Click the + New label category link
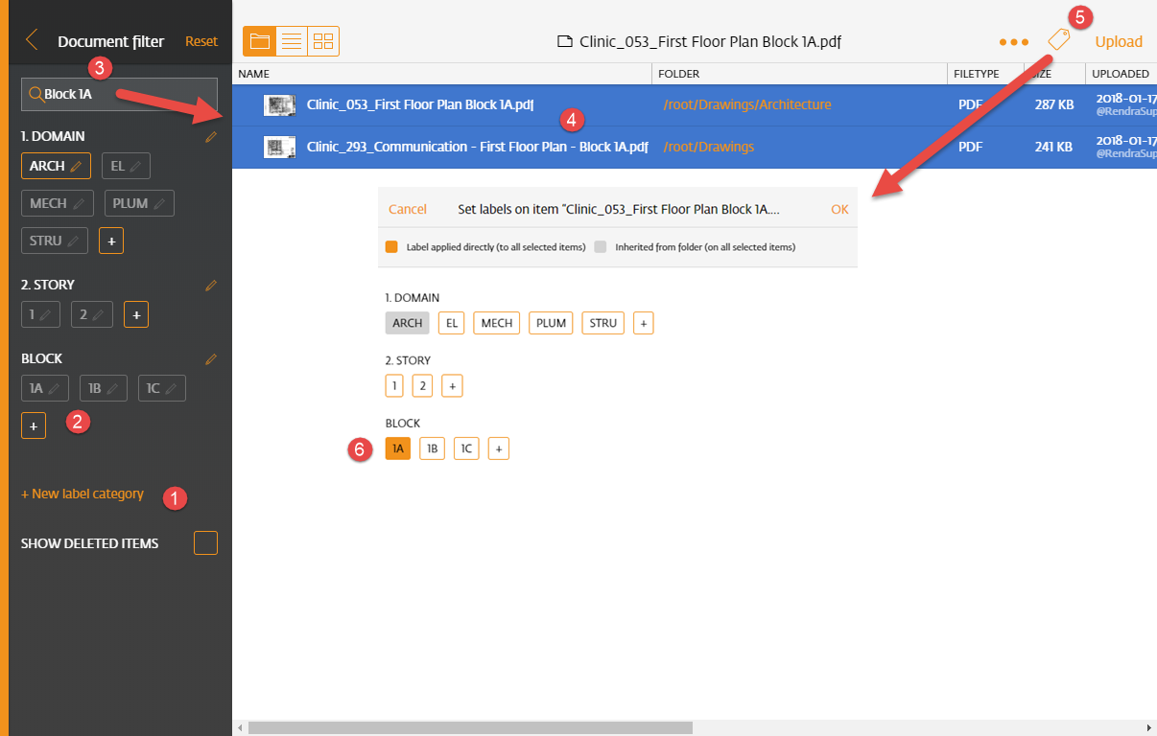This screenshot has width=1157, height=736. [83, 494]
